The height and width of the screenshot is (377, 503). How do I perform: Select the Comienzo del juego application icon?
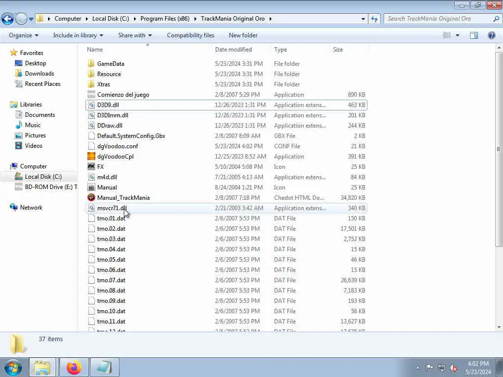[x=91, y=95]
